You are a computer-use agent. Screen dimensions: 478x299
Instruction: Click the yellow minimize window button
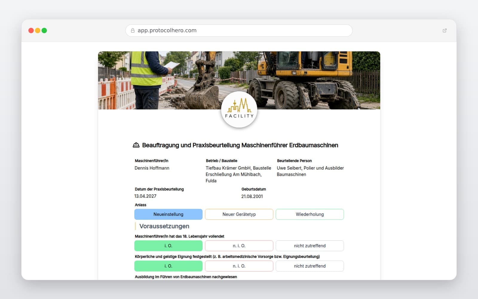(x=38, y=30)
